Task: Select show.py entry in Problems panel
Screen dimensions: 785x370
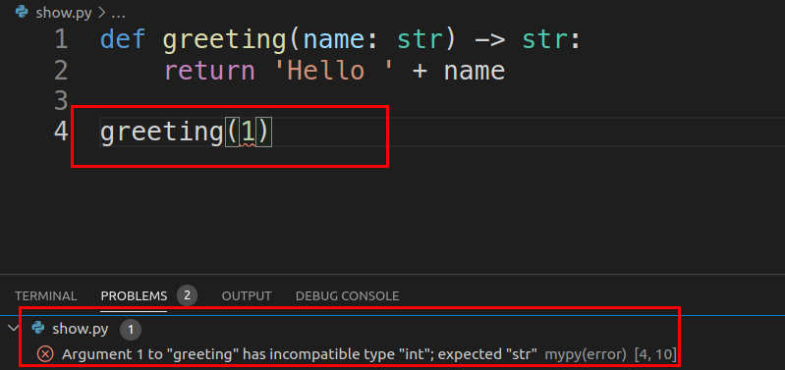Action: click(x=81, y=329)
